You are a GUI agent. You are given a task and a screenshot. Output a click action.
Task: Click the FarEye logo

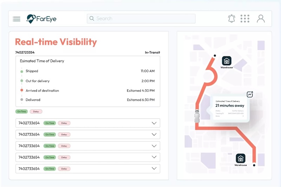click(41, 19)
